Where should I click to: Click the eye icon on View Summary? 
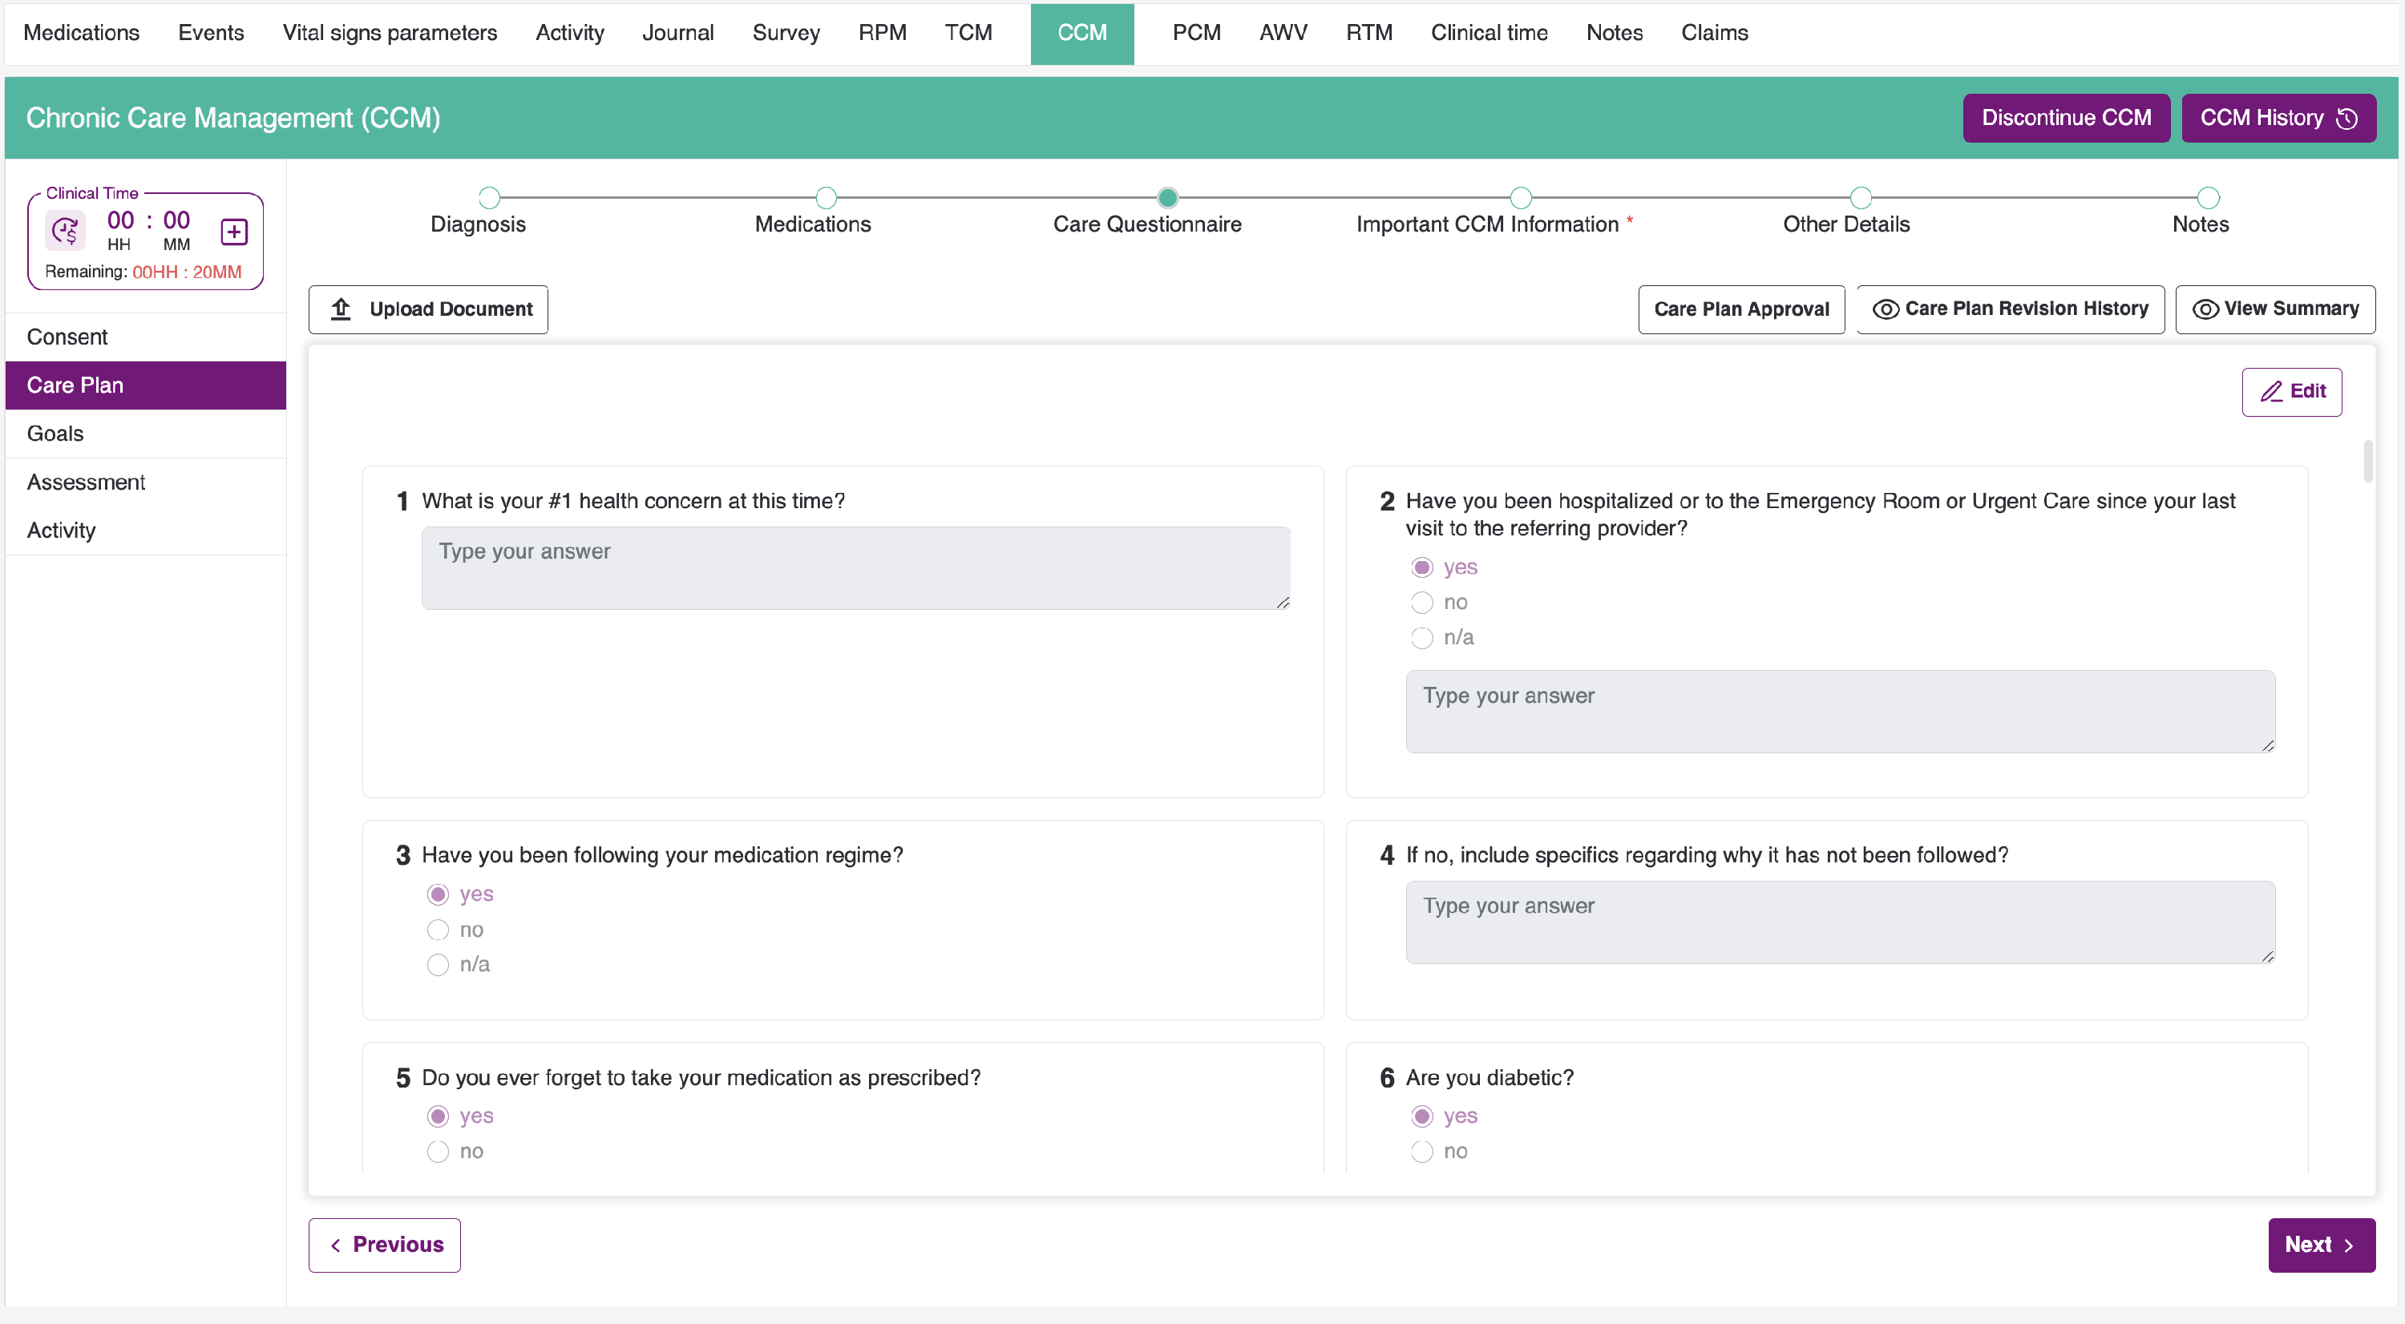(2205, 309)
